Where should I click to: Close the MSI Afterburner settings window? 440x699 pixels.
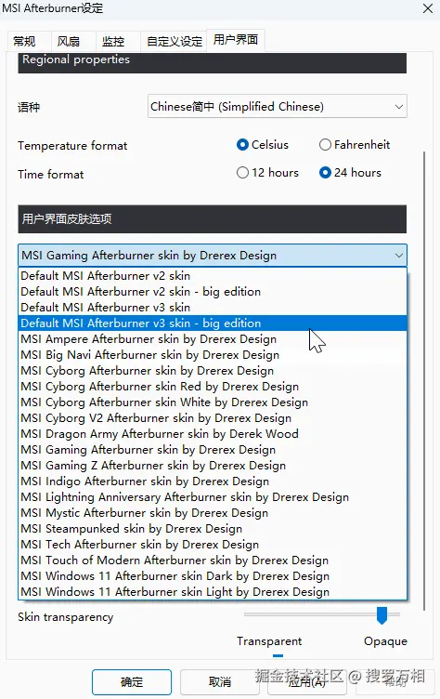(x=428, y=8)
